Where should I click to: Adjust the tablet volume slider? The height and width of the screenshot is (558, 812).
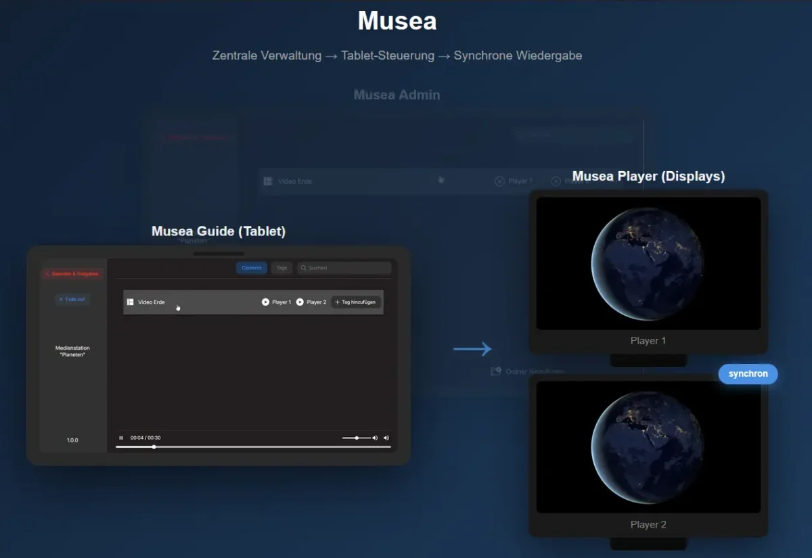coord(356,438)
